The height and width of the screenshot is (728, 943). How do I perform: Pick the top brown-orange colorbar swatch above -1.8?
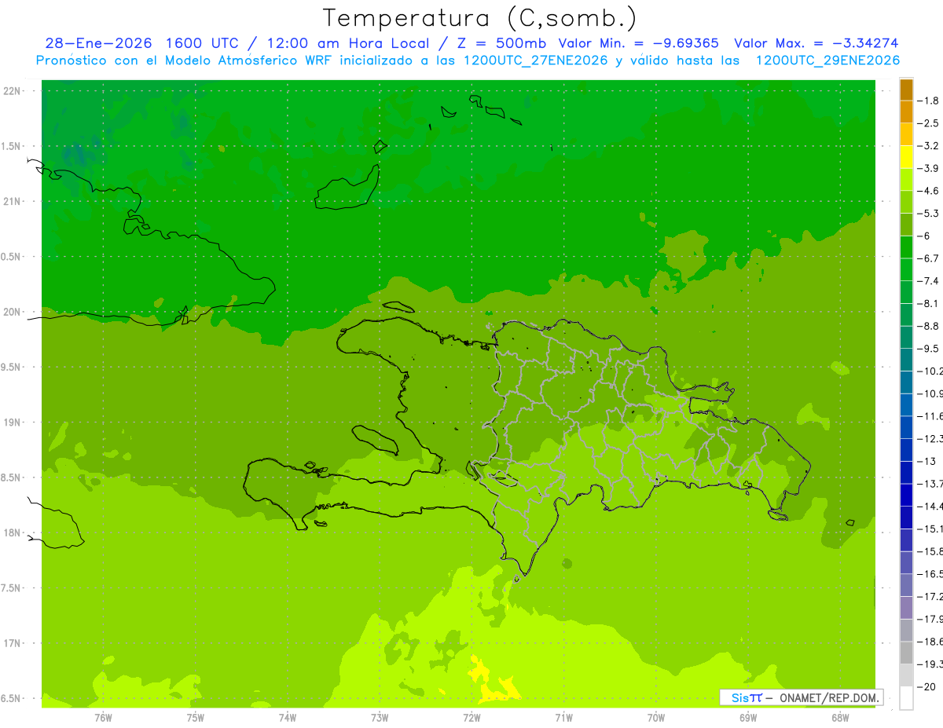pyautogui.click(x=906, y=90)
